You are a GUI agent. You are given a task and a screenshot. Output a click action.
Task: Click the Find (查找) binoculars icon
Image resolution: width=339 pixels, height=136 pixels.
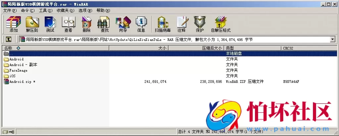pyautogui.click(x=105, y=24)
